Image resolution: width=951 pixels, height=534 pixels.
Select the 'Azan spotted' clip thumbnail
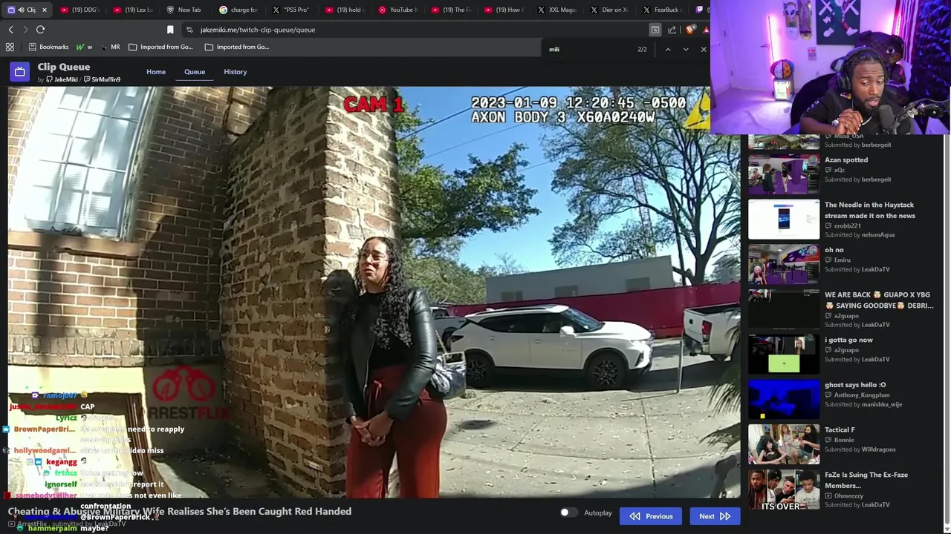point(784,174)
